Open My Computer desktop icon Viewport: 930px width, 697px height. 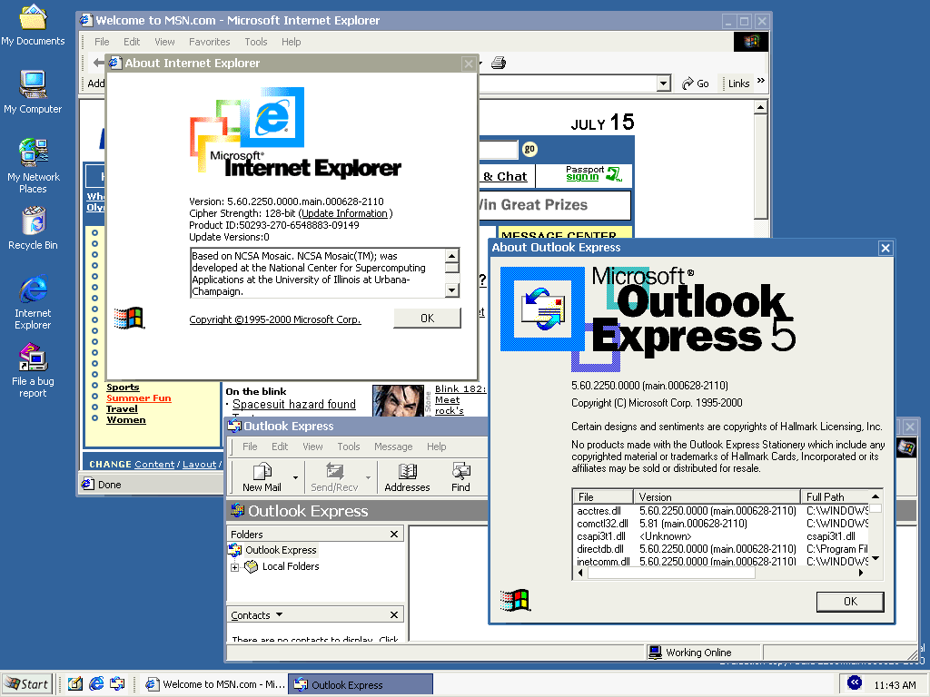[x=33, y=92]
